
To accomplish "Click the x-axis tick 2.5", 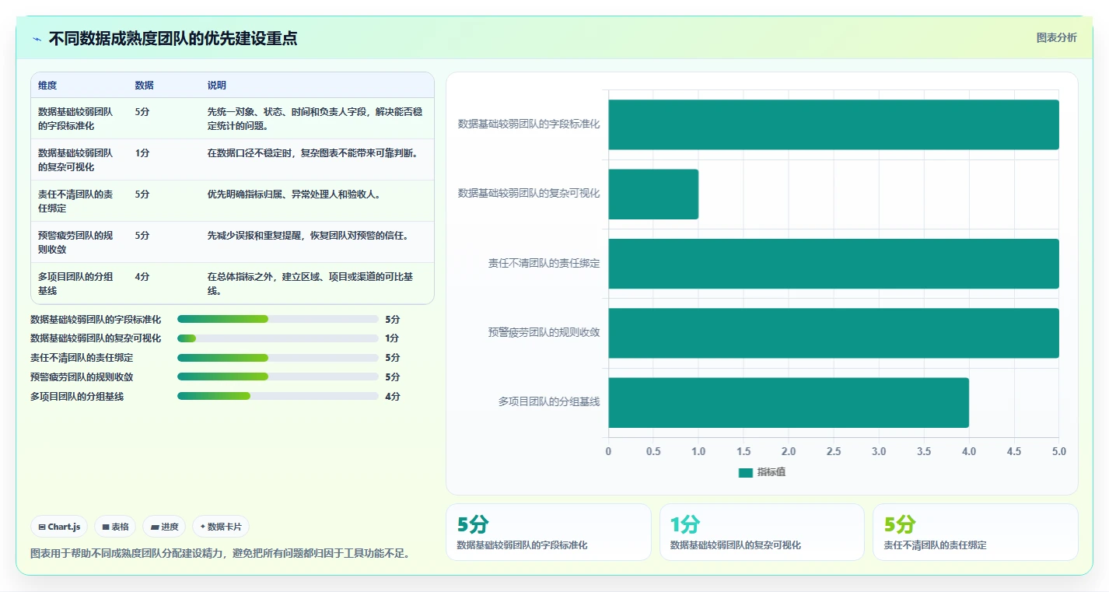I will point(834,451).
